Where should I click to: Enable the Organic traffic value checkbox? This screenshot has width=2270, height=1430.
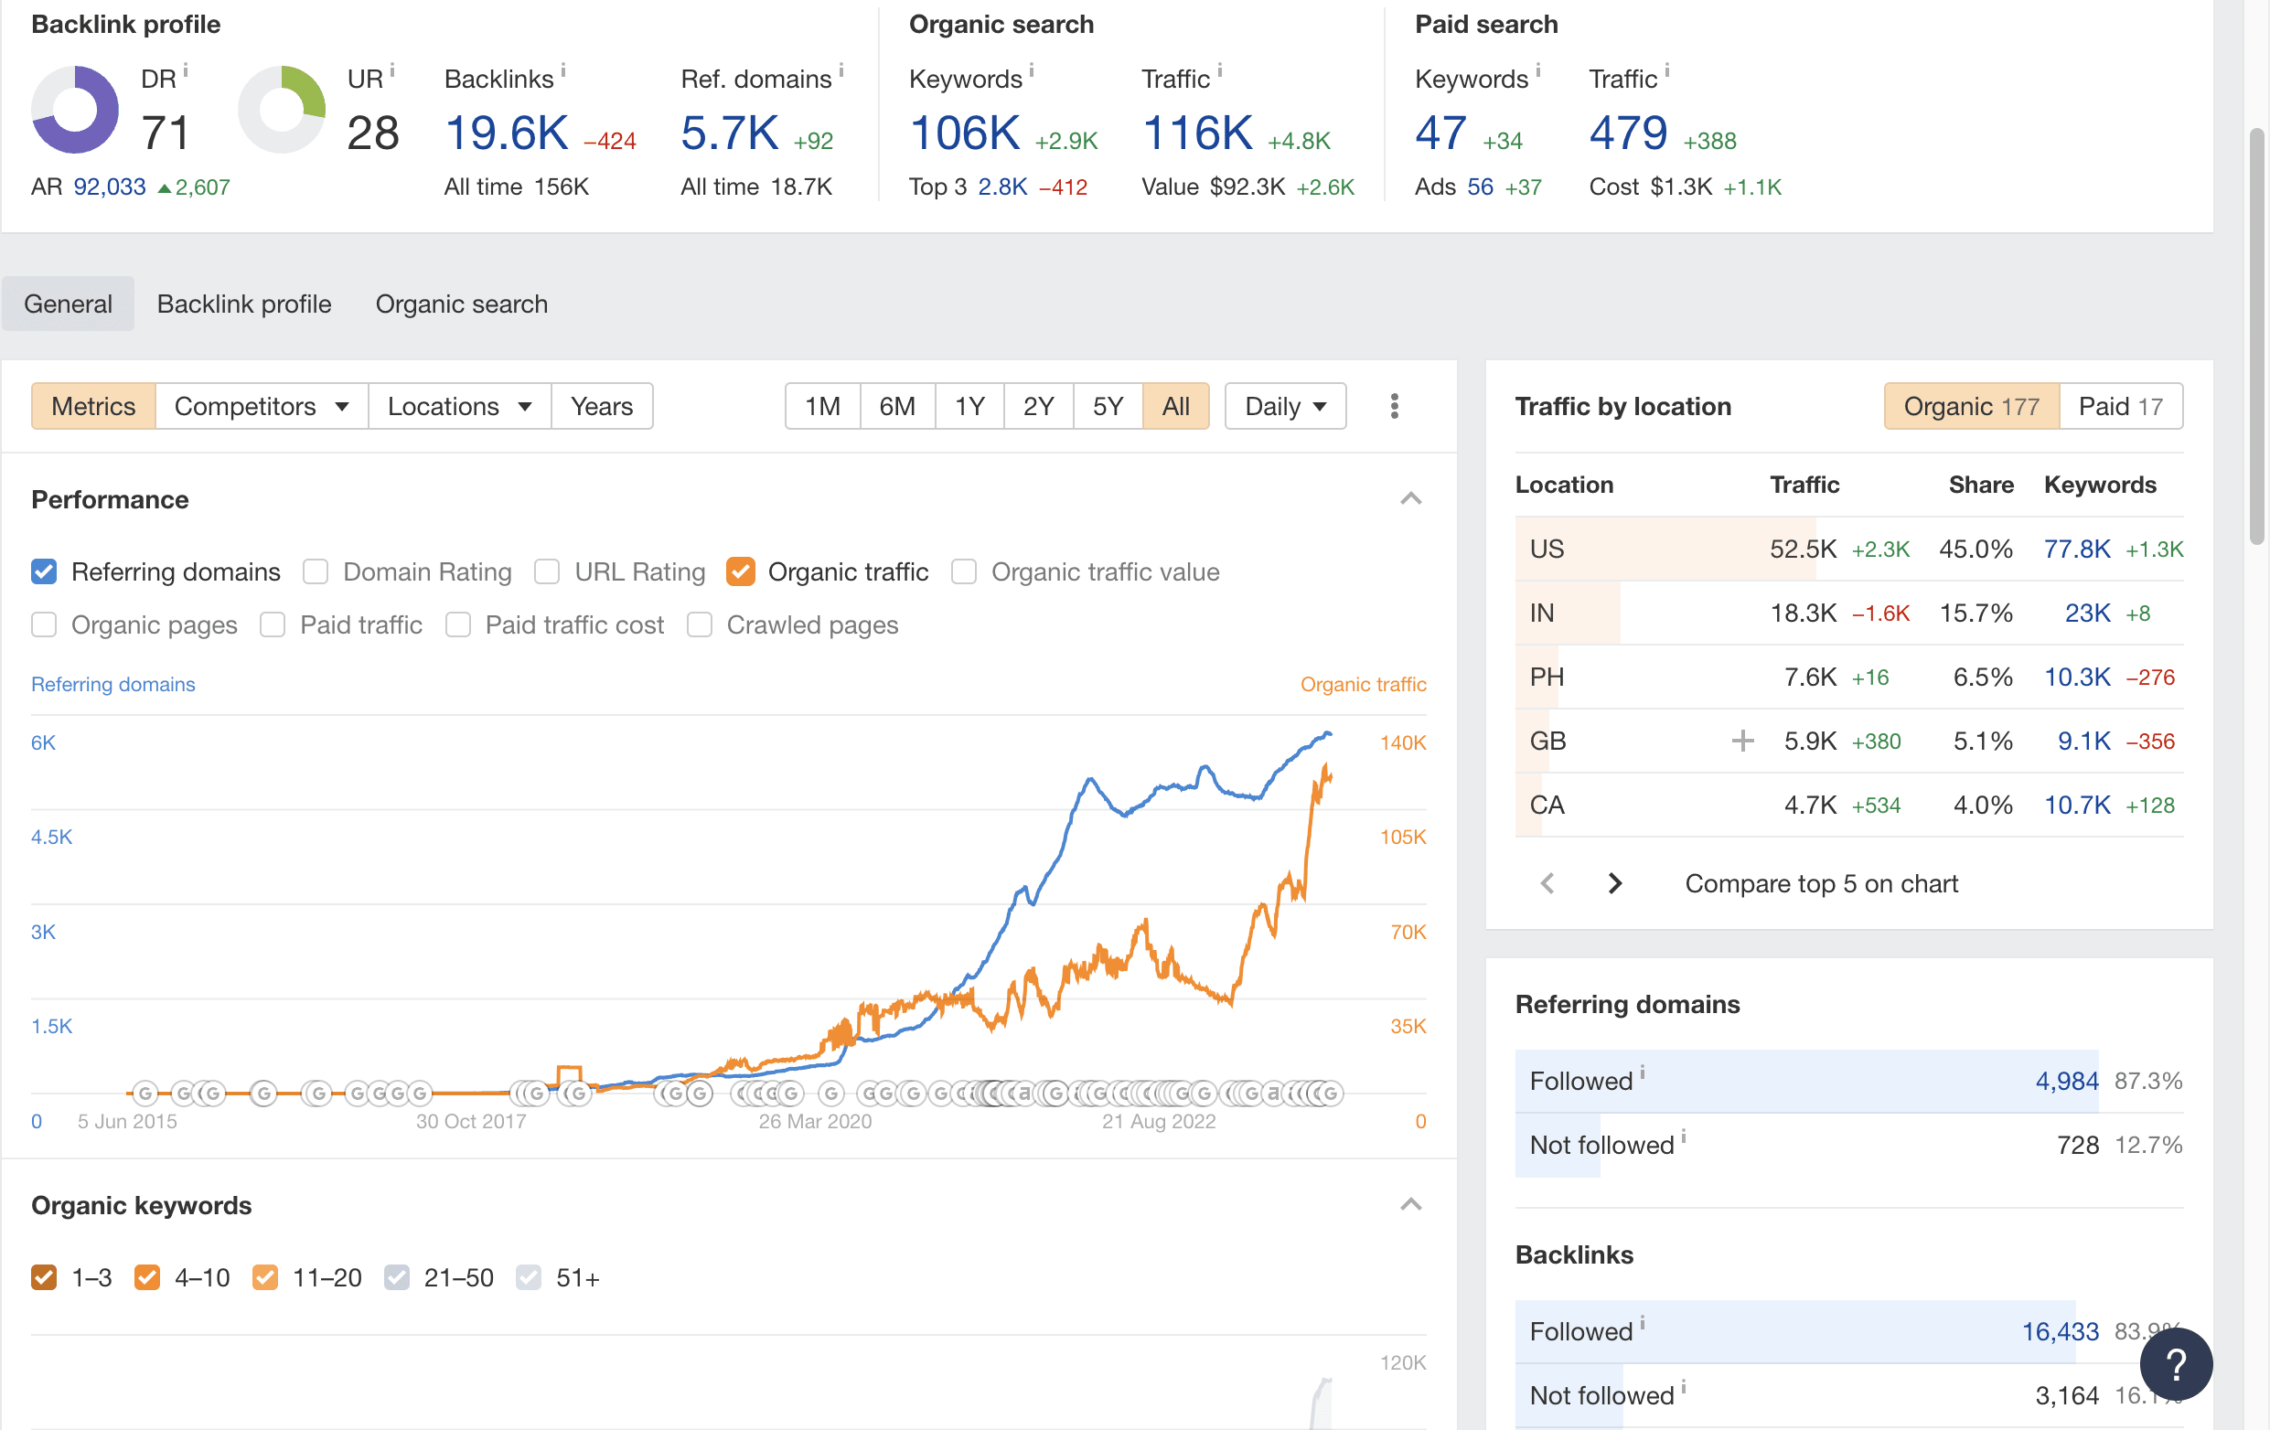963,572
